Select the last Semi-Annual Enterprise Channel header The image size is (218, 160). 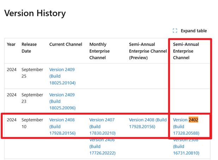pyautogui.click(x=186, y=51)
